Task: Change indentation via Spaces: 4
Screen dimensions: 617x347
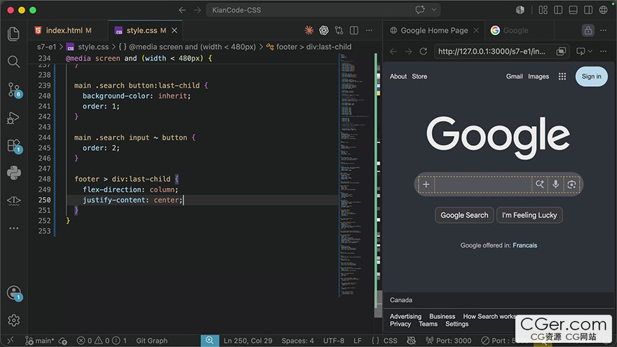Action: [x=297, y=341]
